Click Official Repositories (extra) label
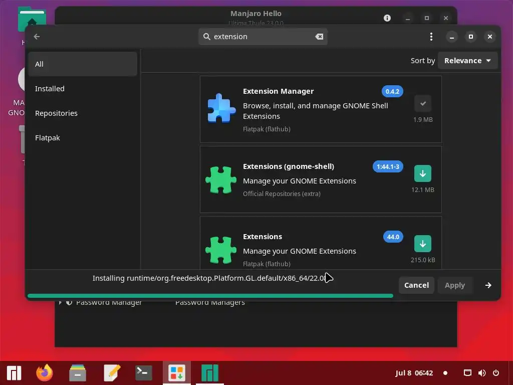The width and height of the screenshot is (513, 385). coord(282,194)
